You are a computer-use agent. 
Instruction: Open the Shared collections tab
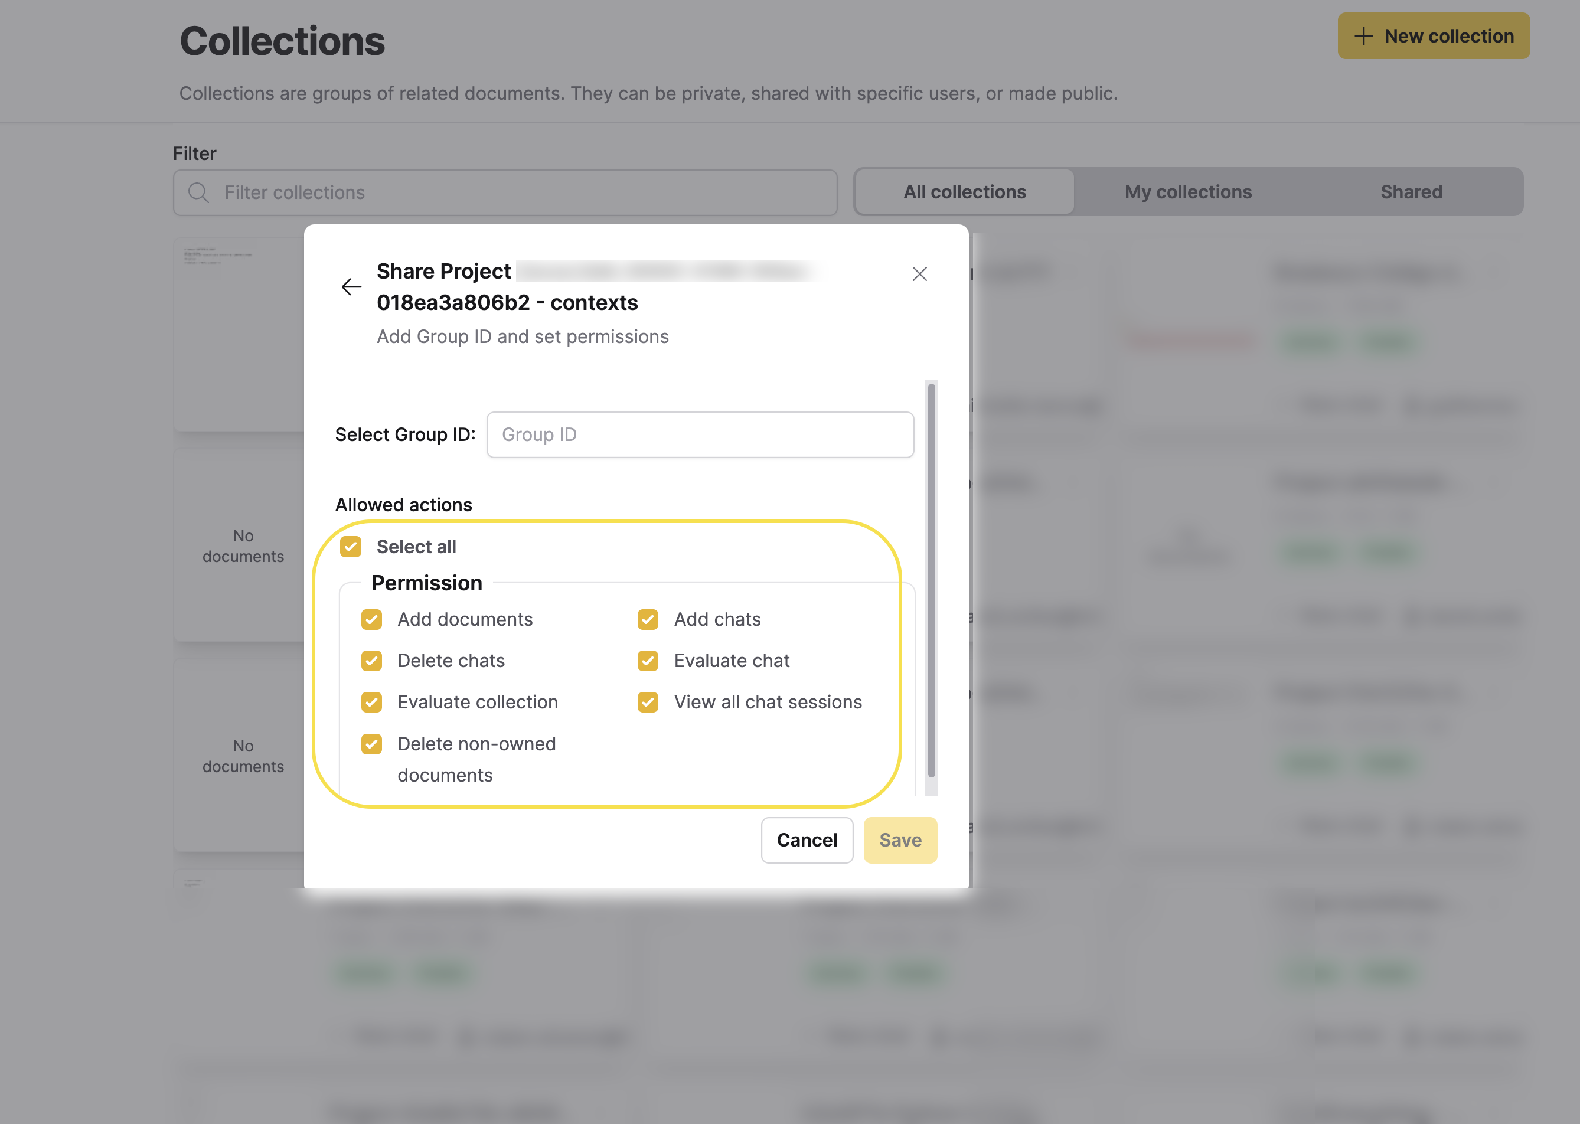point(1411,192)
